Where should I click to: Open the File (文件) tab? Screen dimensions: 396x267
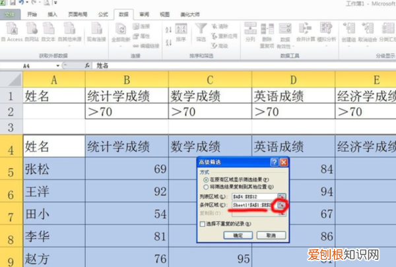(10, 15)
